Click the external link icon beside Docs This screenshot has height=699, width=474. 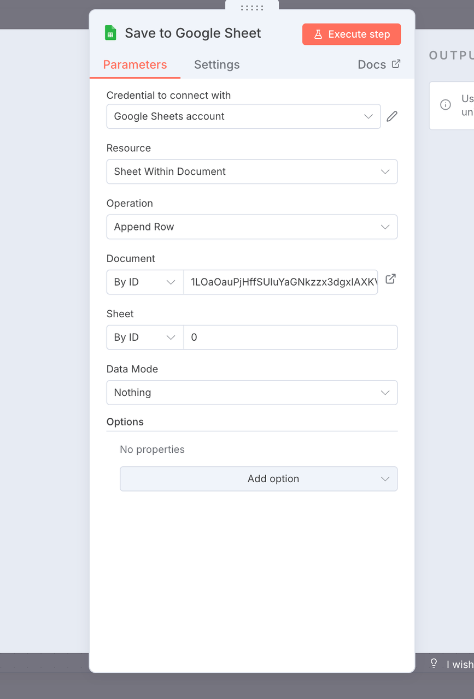coord(396,64)
